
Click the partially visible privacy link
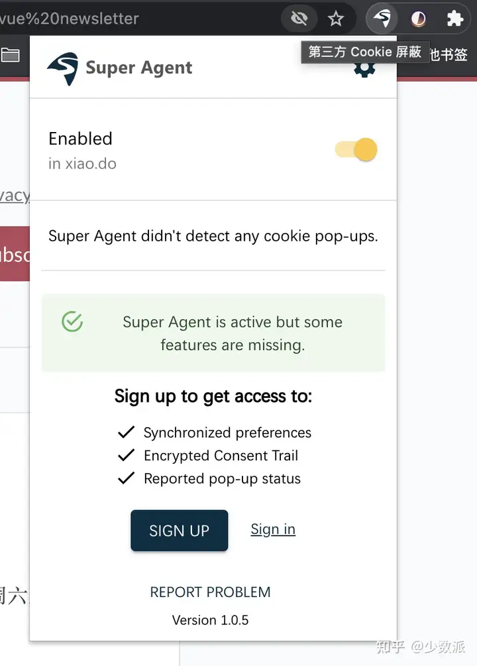pos(14,196)
